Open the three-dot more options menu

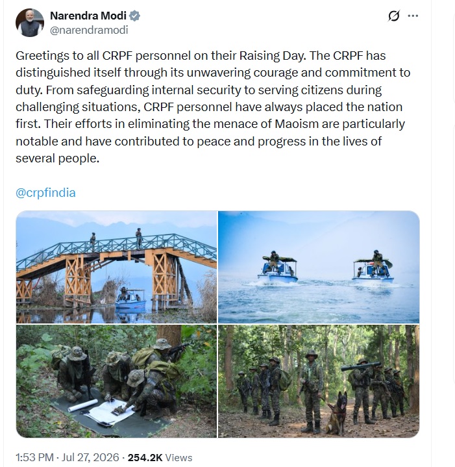click(413, 16)
